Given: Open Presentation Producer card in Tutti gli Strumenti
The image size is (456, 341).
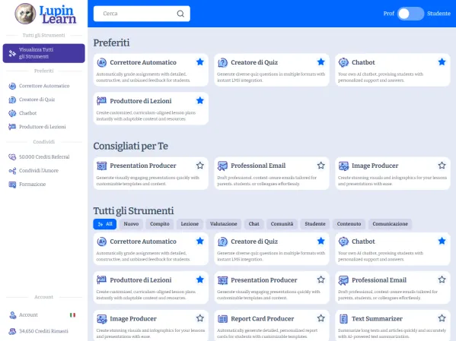Looking at the screenshot, I should click(272, 287).
